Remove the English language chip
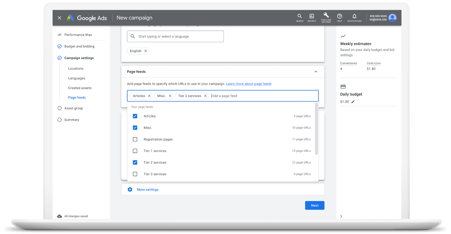The width and height of the screenshot is (451, 234). (145, 51)
